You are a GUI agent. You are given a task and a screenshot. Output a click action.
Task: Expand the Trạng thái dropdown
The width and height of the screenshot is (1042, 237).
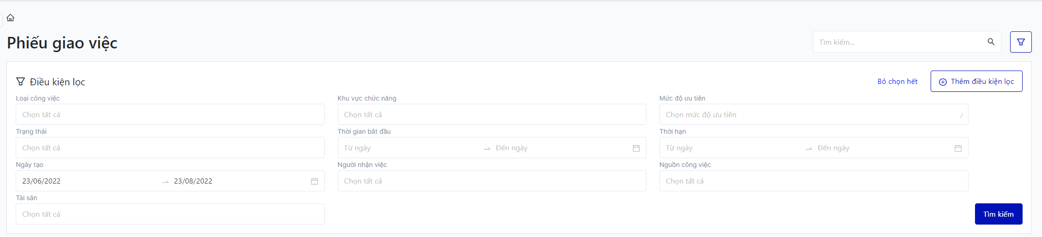pos(170,148)
